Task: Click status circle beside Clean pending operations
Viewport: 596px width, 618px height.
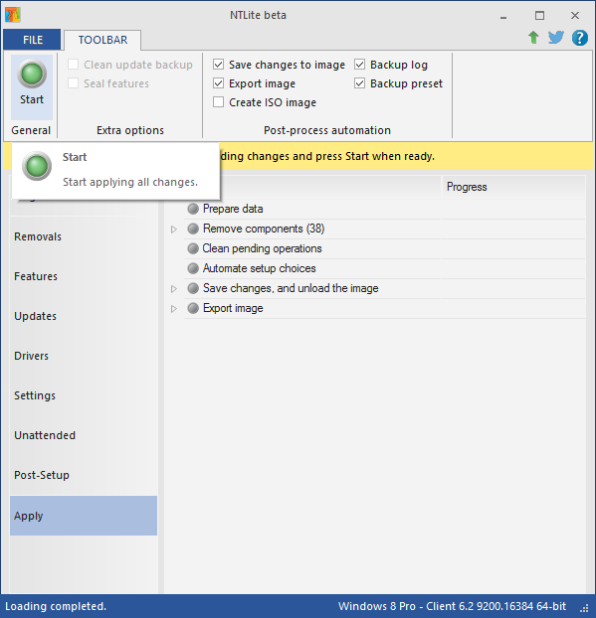Action: click(x=193, y=248)
